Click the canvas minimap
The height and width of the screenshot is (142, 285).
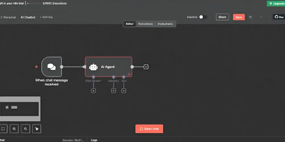[x=20, y=109]
